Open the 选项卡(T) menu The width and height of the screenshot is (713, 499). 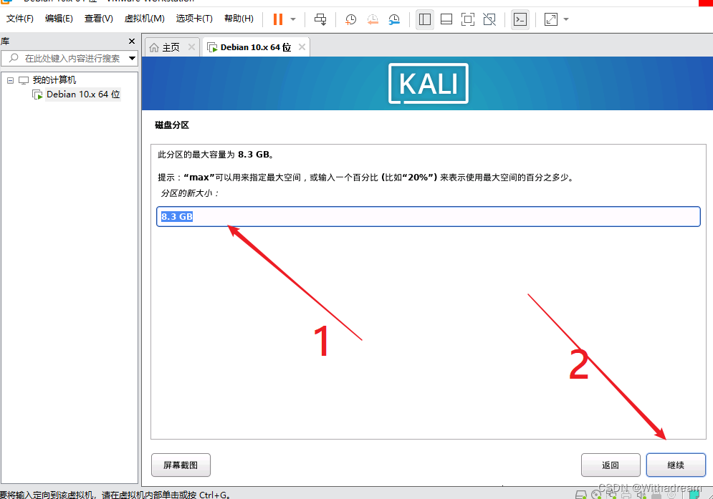194,19
